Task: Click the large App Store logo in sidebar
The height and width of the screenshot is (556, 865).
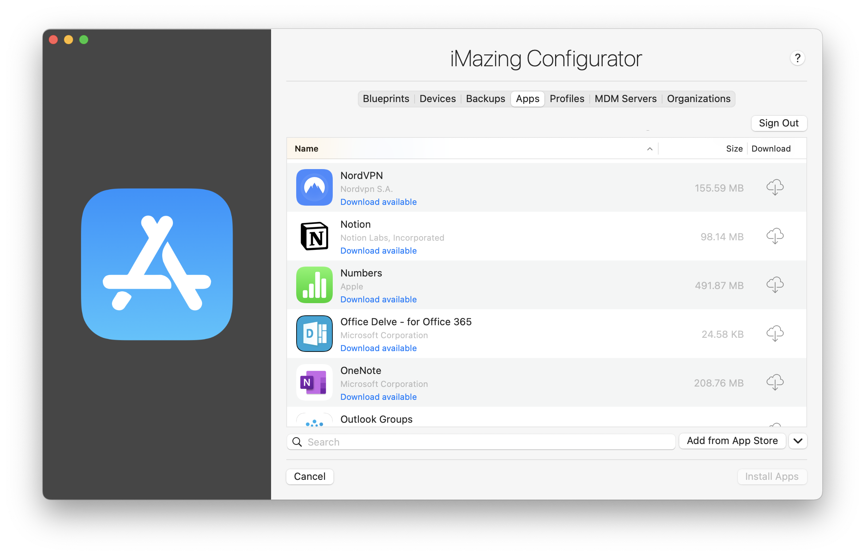Action: click(x=157, y=264)
